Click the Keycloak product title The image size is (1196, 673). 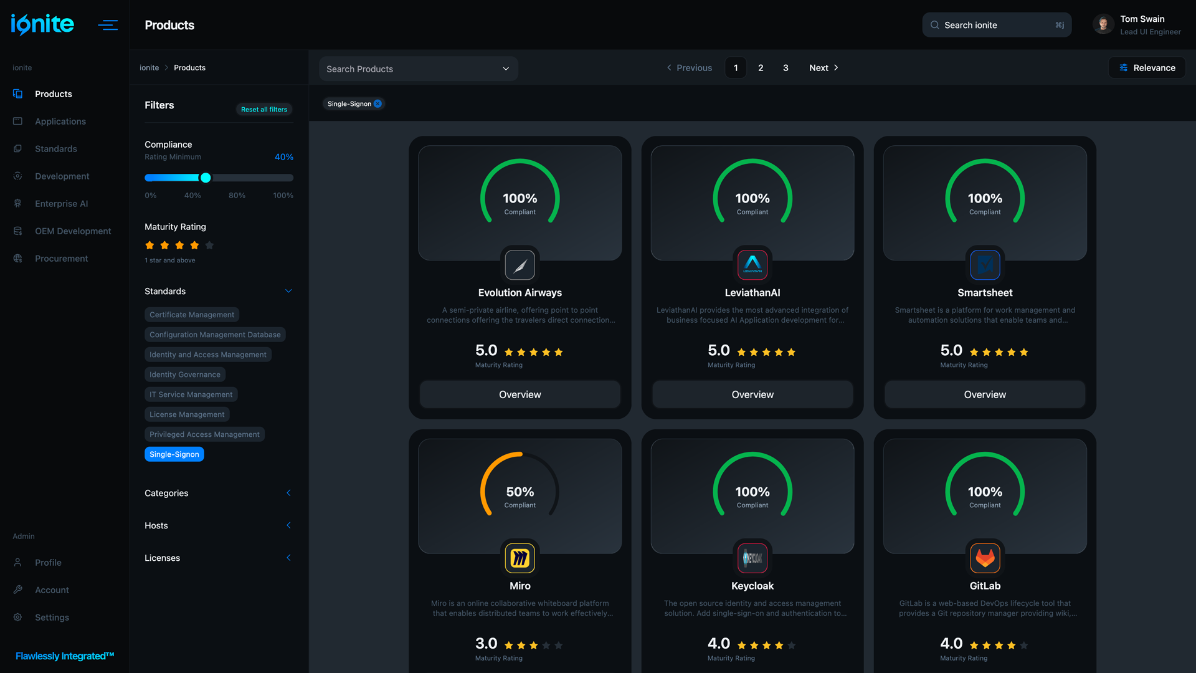coord(752,586)
